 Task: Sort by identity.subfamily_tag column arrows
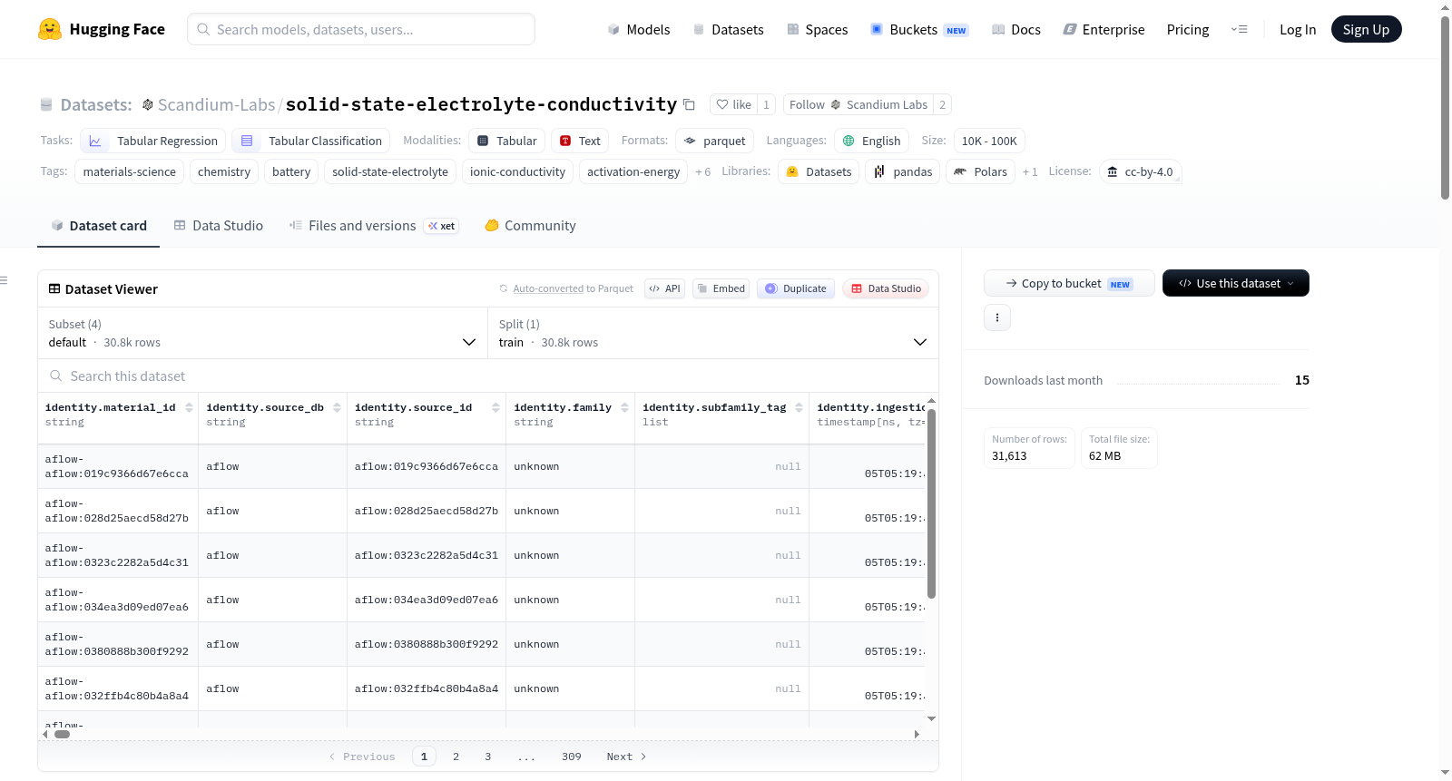coord(799,408)
